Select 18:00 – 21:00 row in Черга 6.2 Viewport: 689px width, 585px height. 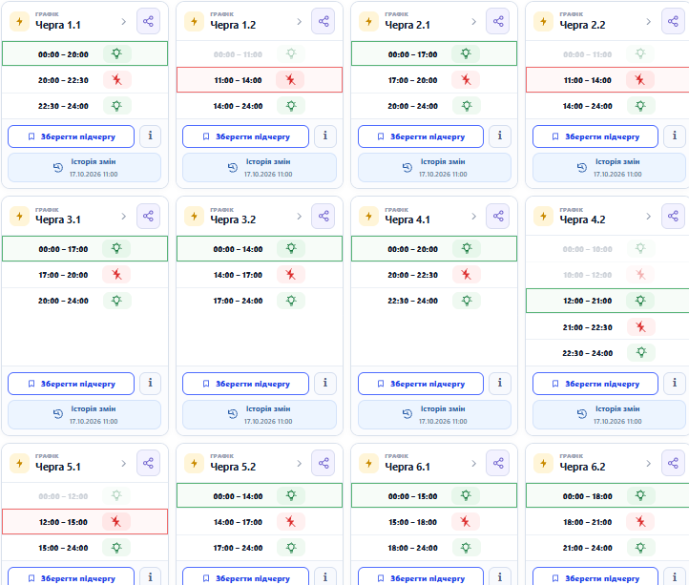[607, 522]
